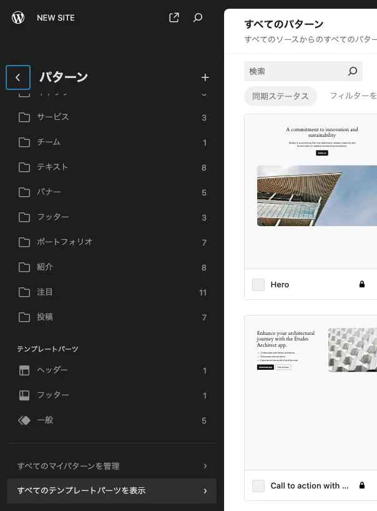The image size is (377, 511).
Task: Click the ポートフォリオ folder icon
Action: tap(24, 242)
